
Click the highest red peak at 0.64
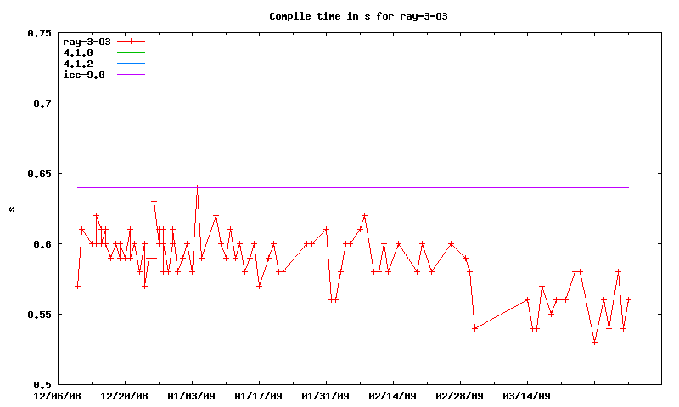click(x=197, y=187)
